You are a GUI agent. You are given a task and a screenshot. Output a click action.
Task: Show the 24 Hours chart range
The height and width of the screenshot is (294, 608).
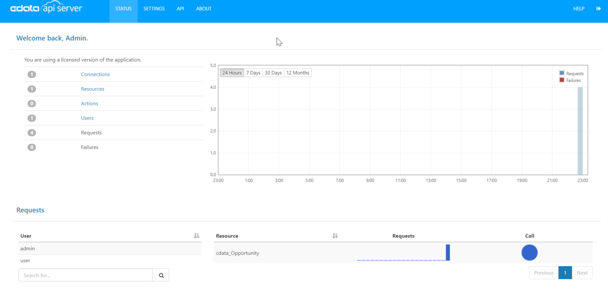click(232, 73)
